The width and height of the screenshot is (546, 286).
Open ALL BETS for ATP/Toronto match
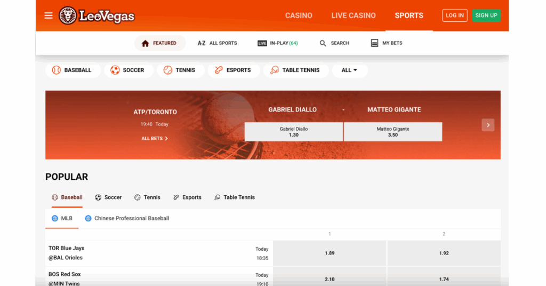click(x=155, y=138)
